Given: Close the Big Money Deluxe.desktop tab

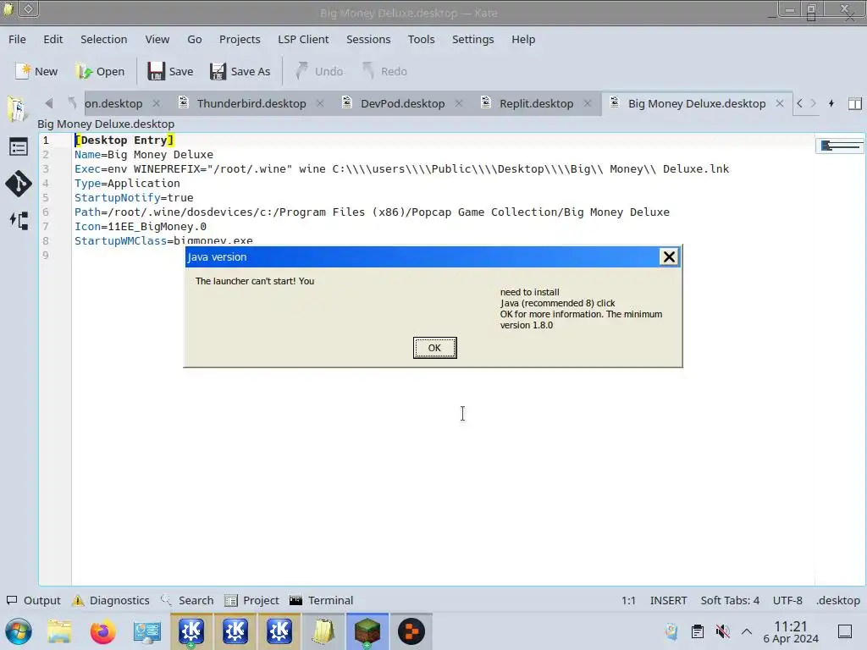Looking at the screenshot, I should (780, 103).
